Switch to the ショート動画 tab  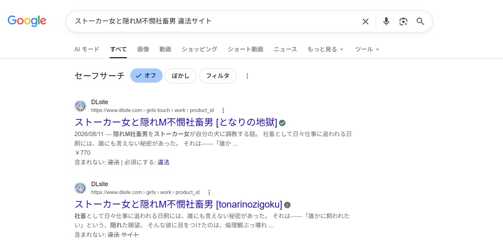(x=246, y=49)
